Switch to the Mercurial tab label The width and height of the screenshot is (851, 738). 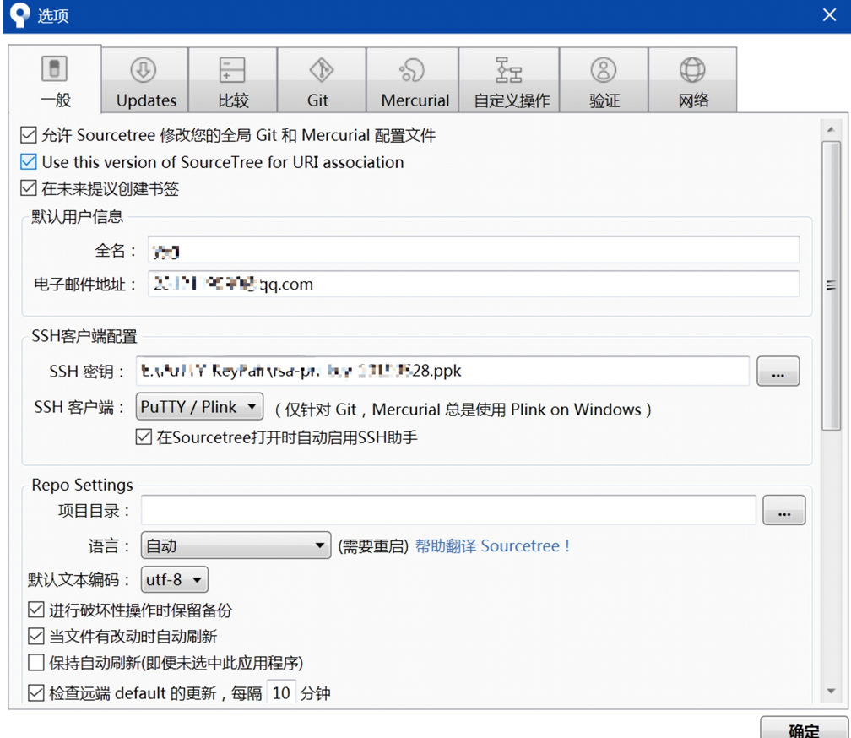415,100
